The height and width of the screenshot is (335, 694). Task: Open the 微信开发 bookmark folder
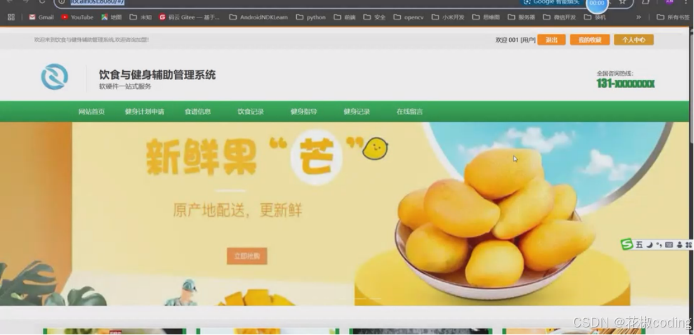click(x=559, y=17)
